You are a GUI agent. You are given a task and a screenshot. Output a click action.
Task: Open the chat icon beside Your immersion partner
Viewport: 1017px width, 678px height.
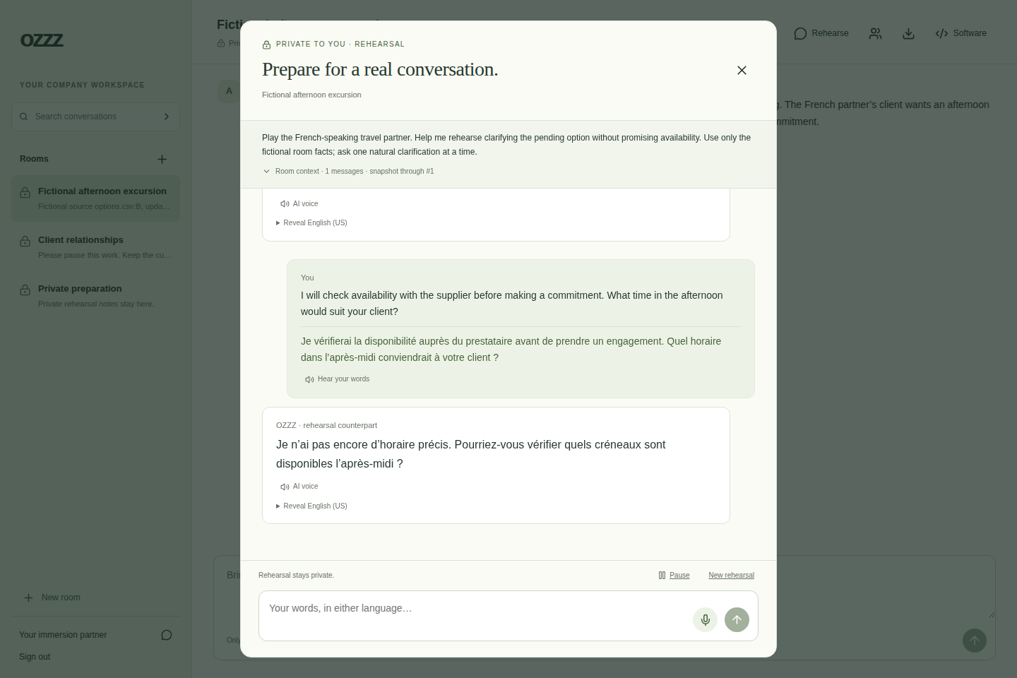click(167, 635)
